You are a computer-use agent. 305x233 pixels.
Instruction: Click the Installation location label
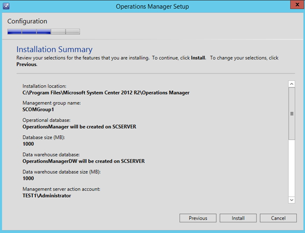click(x=44, y=86)
